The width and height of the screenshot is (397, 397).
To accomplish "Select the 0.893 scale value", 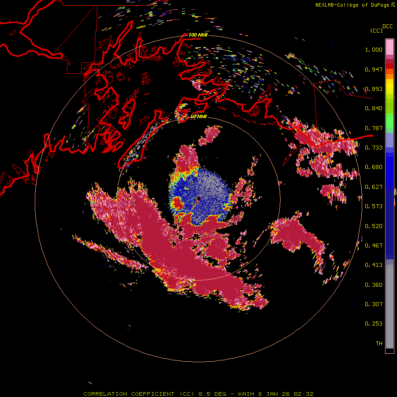I will coord(374,89).
